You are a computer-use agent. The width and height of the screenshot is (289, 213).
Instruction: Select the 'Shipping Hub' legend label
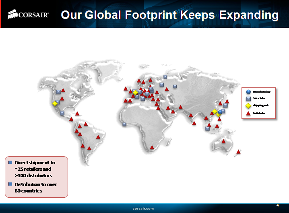260,105
